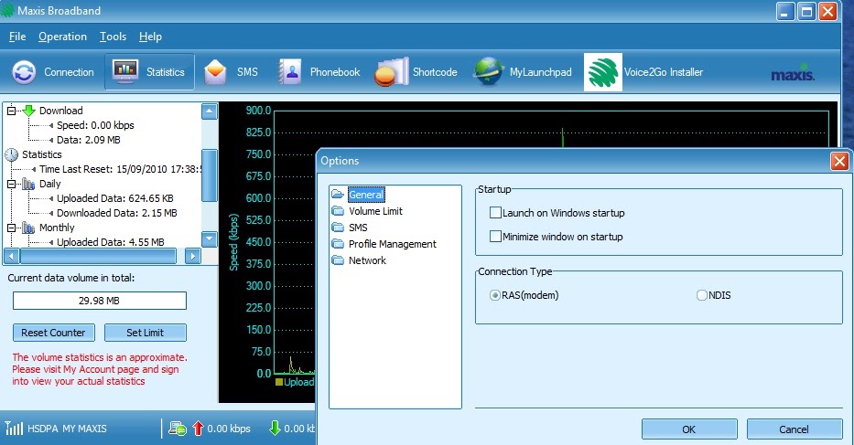Open the Help menu
The width and height of the screenshot is (854, 445).
click(150, 37)
